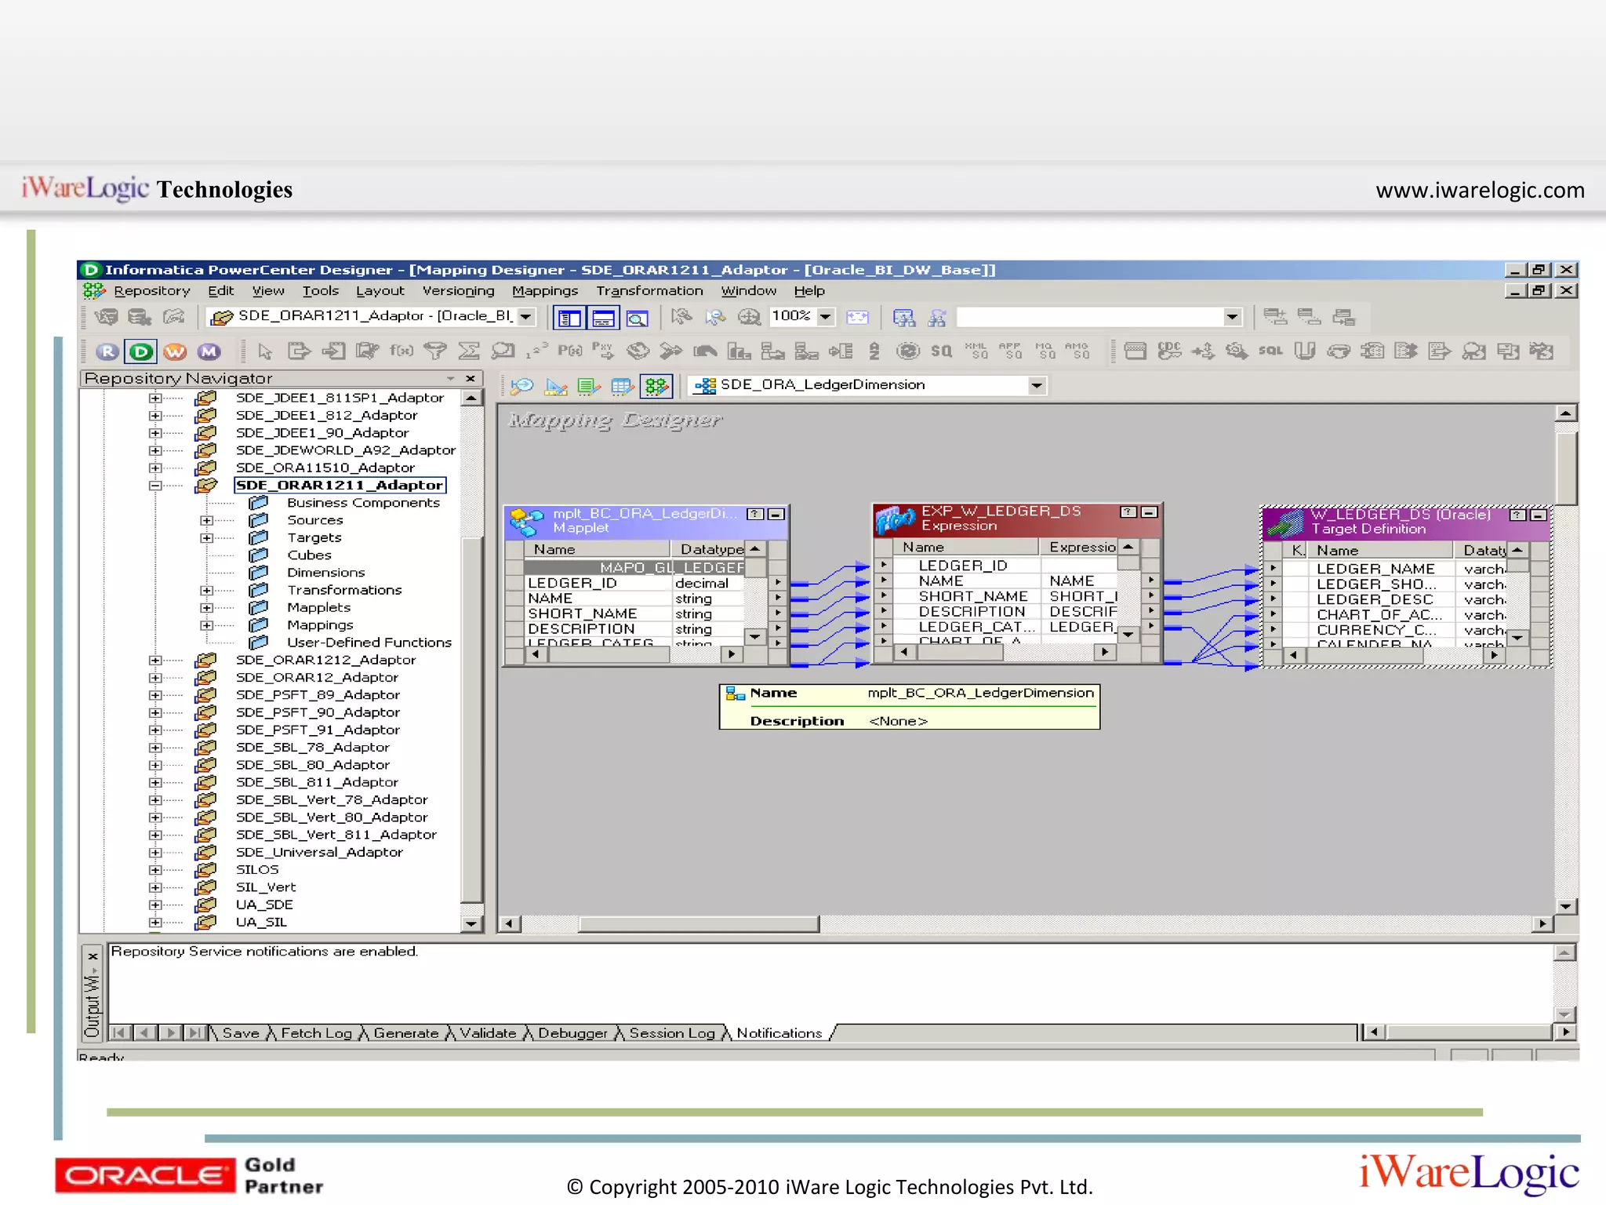Select the SHORT_NAME port in EXP_W_LEDGER_DS
This screenshot has height=1205, width=1606.
coord(972,597)
